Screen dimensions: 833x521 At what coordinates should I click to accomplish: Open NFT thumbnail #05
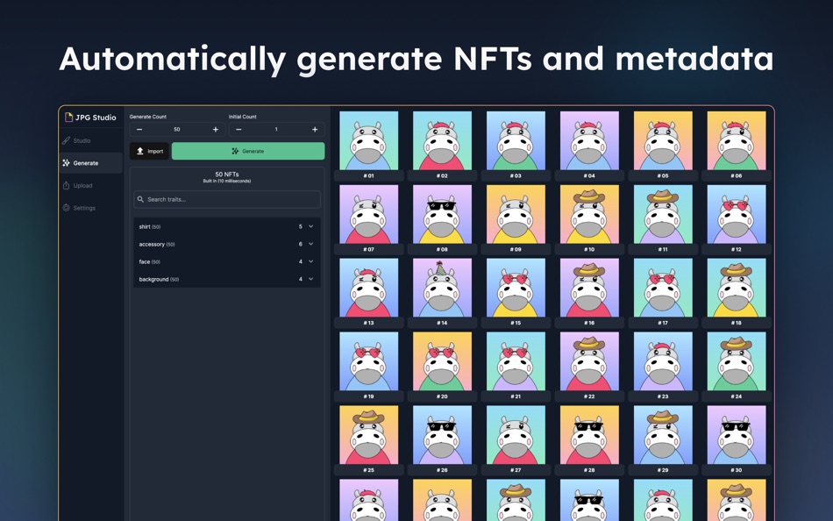click(x=663, y=141)
